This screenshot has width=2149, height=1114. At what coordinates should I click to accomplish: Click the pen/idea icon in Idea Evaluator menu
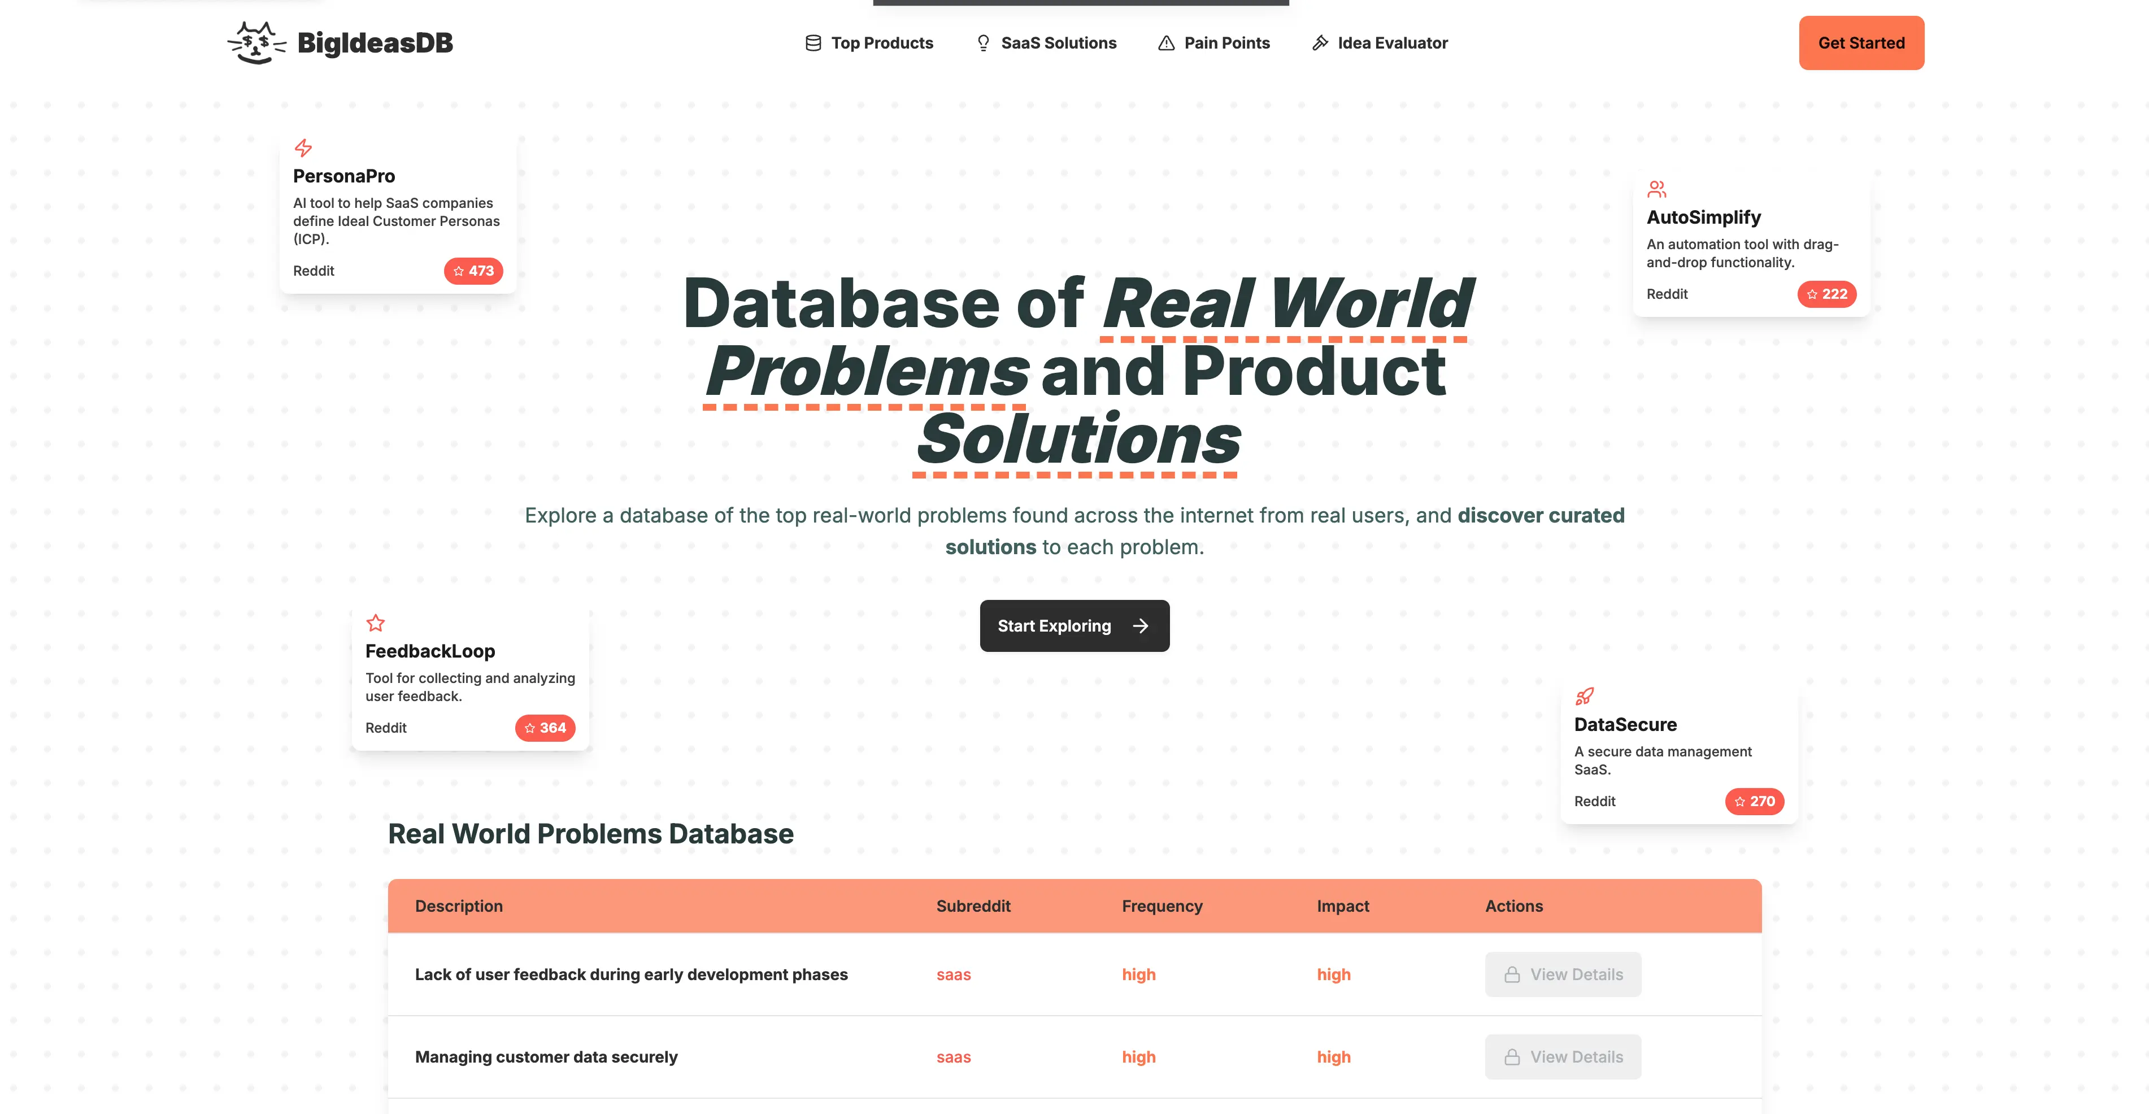coord(1317,42)
